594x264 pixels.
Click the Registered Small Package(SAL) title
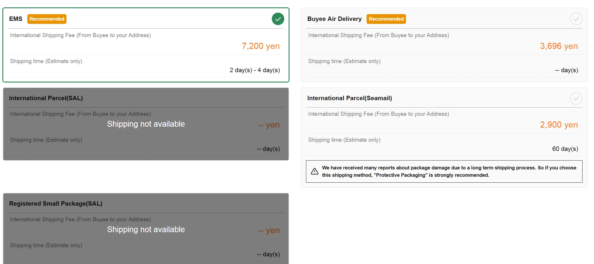click(56, 204)
